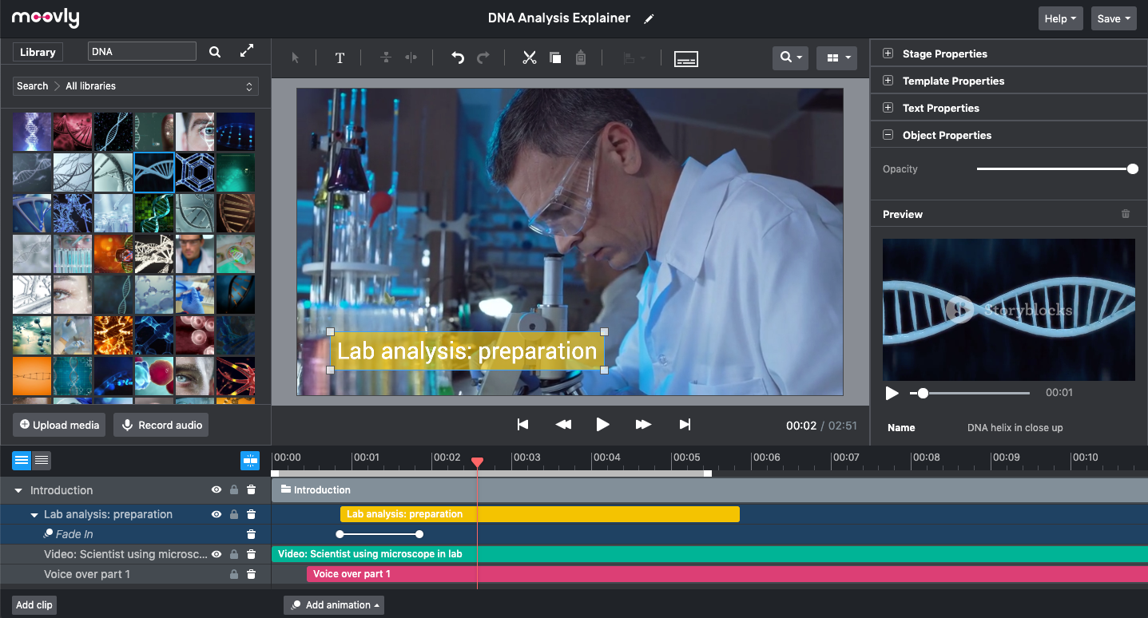The height and width of the screenshot is (618, 1148).
Task: Play the video on the stage
Action: (x=603, y=425)
